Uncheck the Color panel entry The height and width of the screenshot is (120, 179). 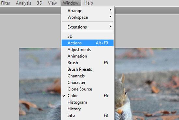(x=88, y=96)
